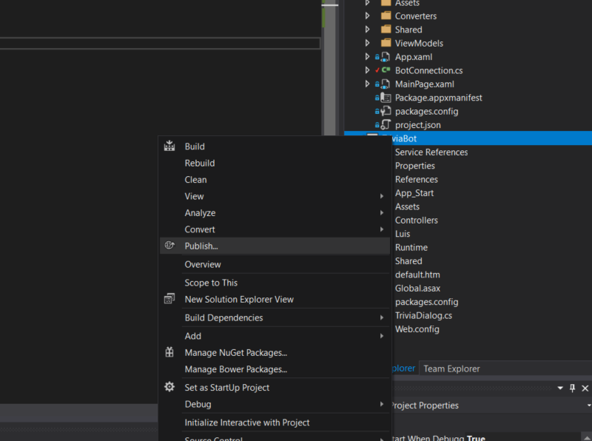
Task: Click the New Solution Explorer View icon
Action: click(169, 299)
